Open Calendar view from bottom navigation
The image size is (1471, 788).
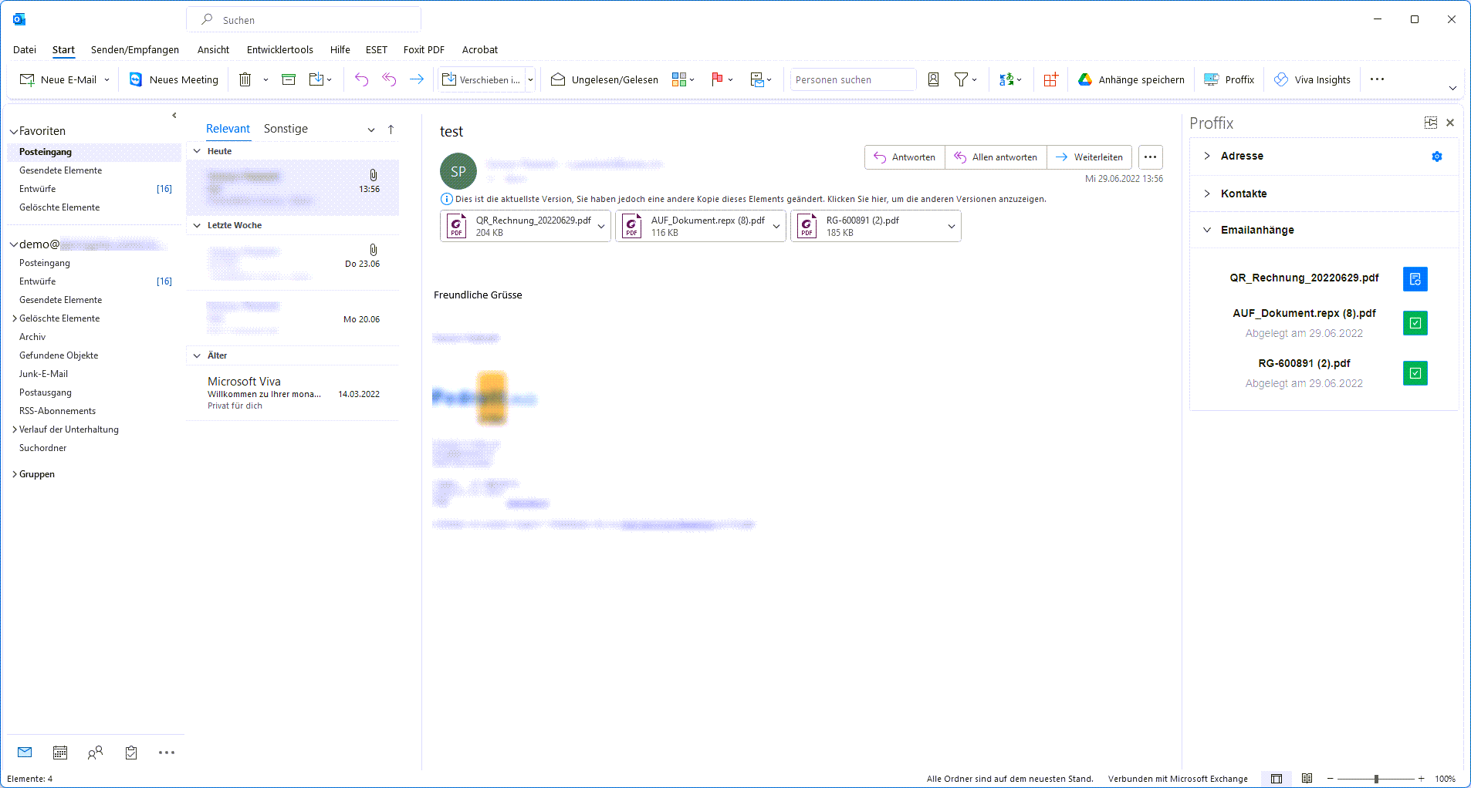60,753
